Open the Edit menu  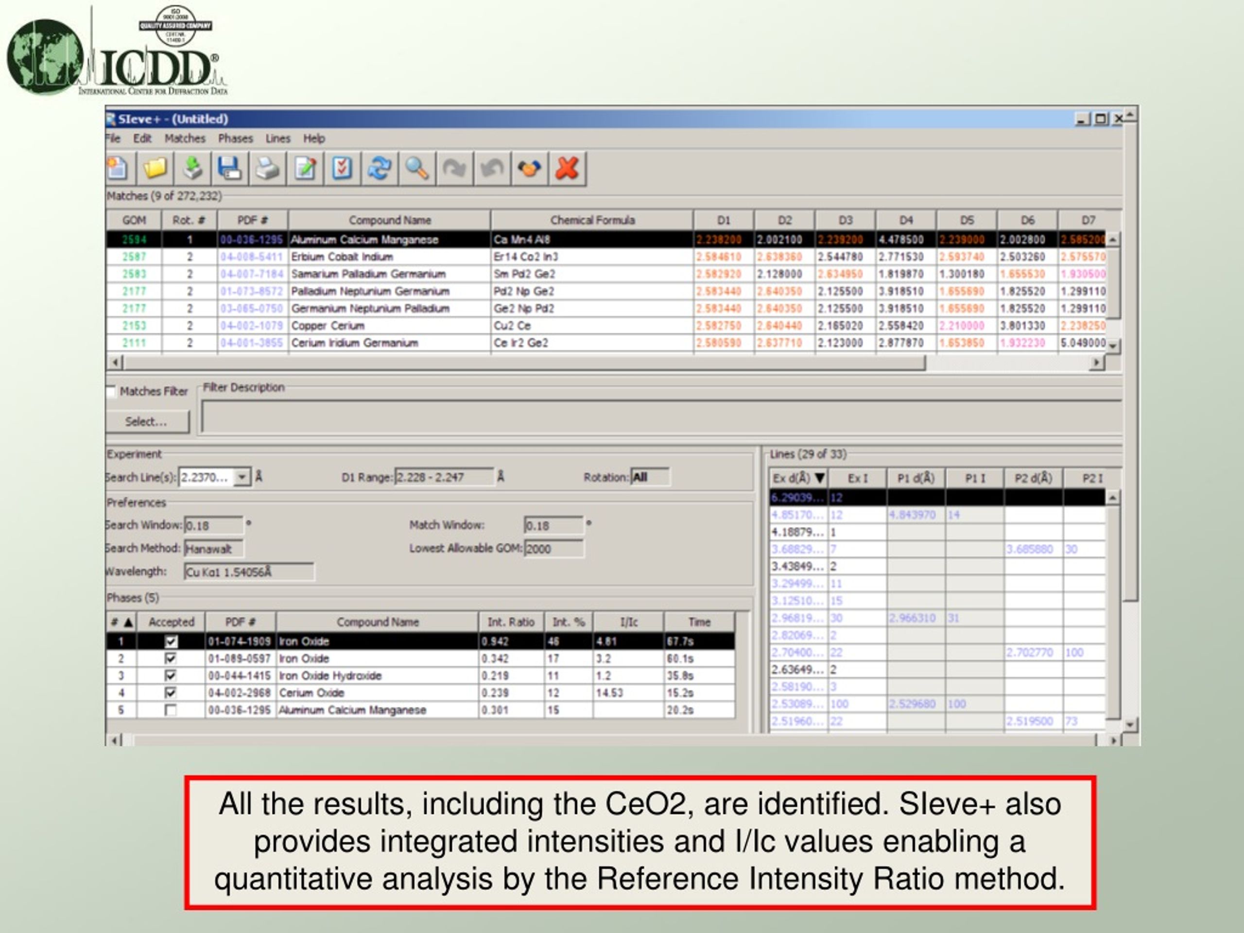click(142, 138)
